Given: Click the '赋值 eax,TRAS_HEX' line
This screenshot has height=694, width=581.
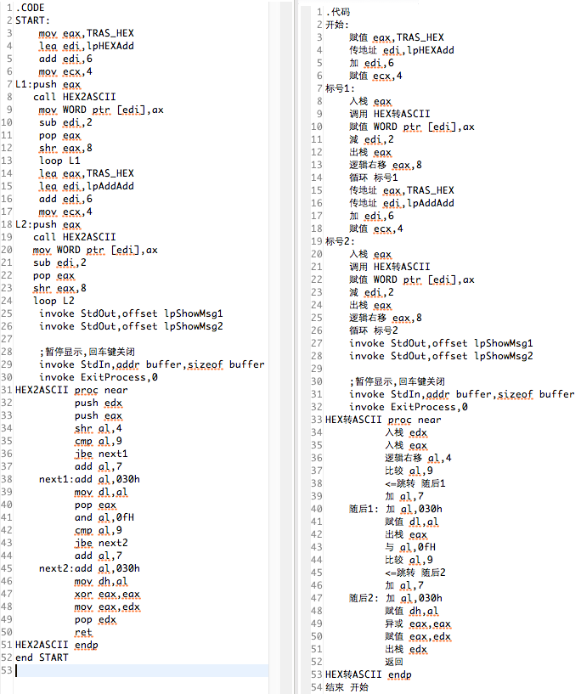Looking at the screenshot, I should click(x=397, y=37).
